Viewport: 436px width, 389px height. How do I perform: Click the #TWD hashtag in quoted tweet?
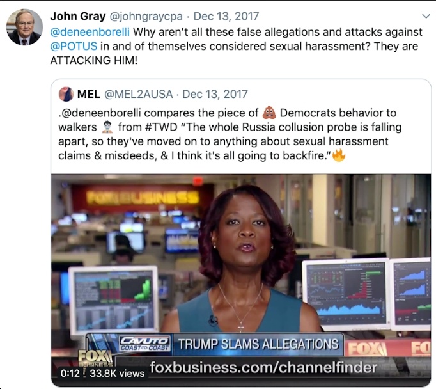tap(161, 127)
